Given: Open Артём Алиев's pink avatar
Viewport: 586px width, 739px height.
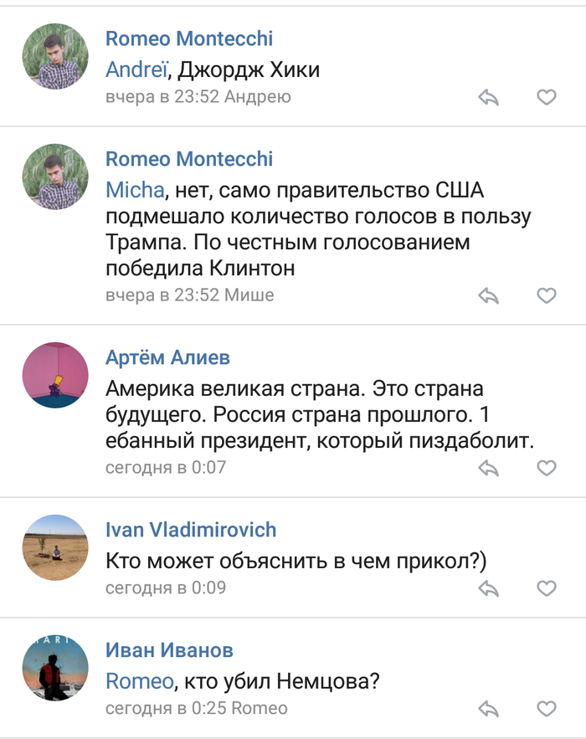Looking at the screenshot, I should 54,375.
